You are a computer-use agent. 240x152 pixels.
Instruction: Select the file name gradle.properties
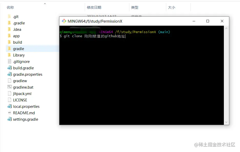tap(28, 74)
